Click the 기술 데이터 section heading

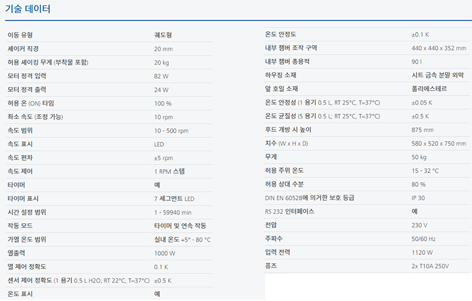coord(28,9)
